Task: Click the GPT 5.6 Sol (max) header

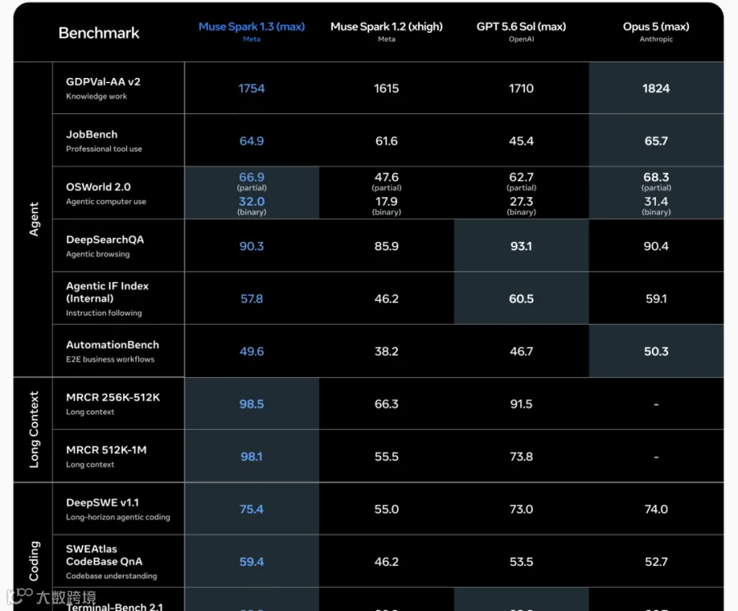Action: point(521,31)
